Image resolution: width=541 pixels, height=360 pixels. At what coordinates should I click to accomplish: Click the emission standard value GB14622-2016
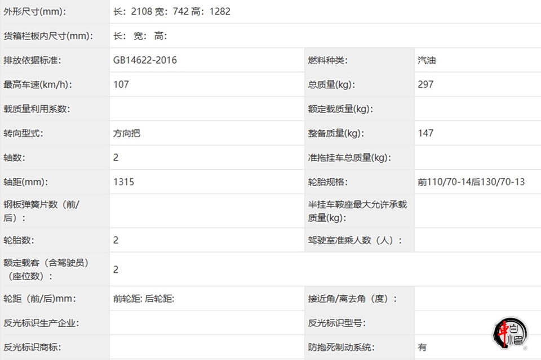(145, 60)
